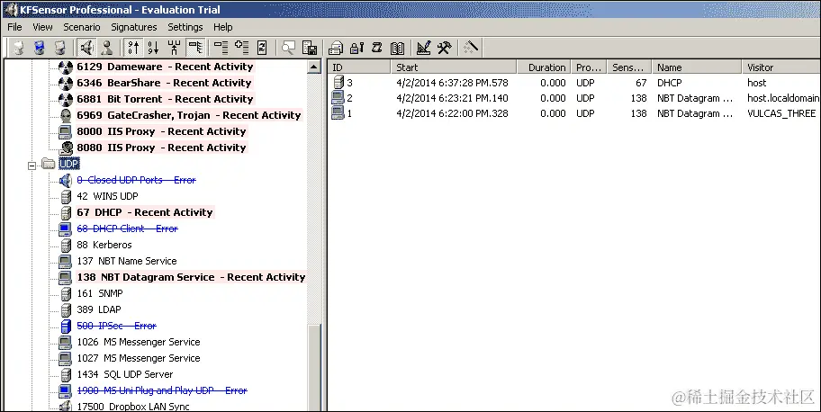Sort events by the ID column header

click(x=359, y=67)
